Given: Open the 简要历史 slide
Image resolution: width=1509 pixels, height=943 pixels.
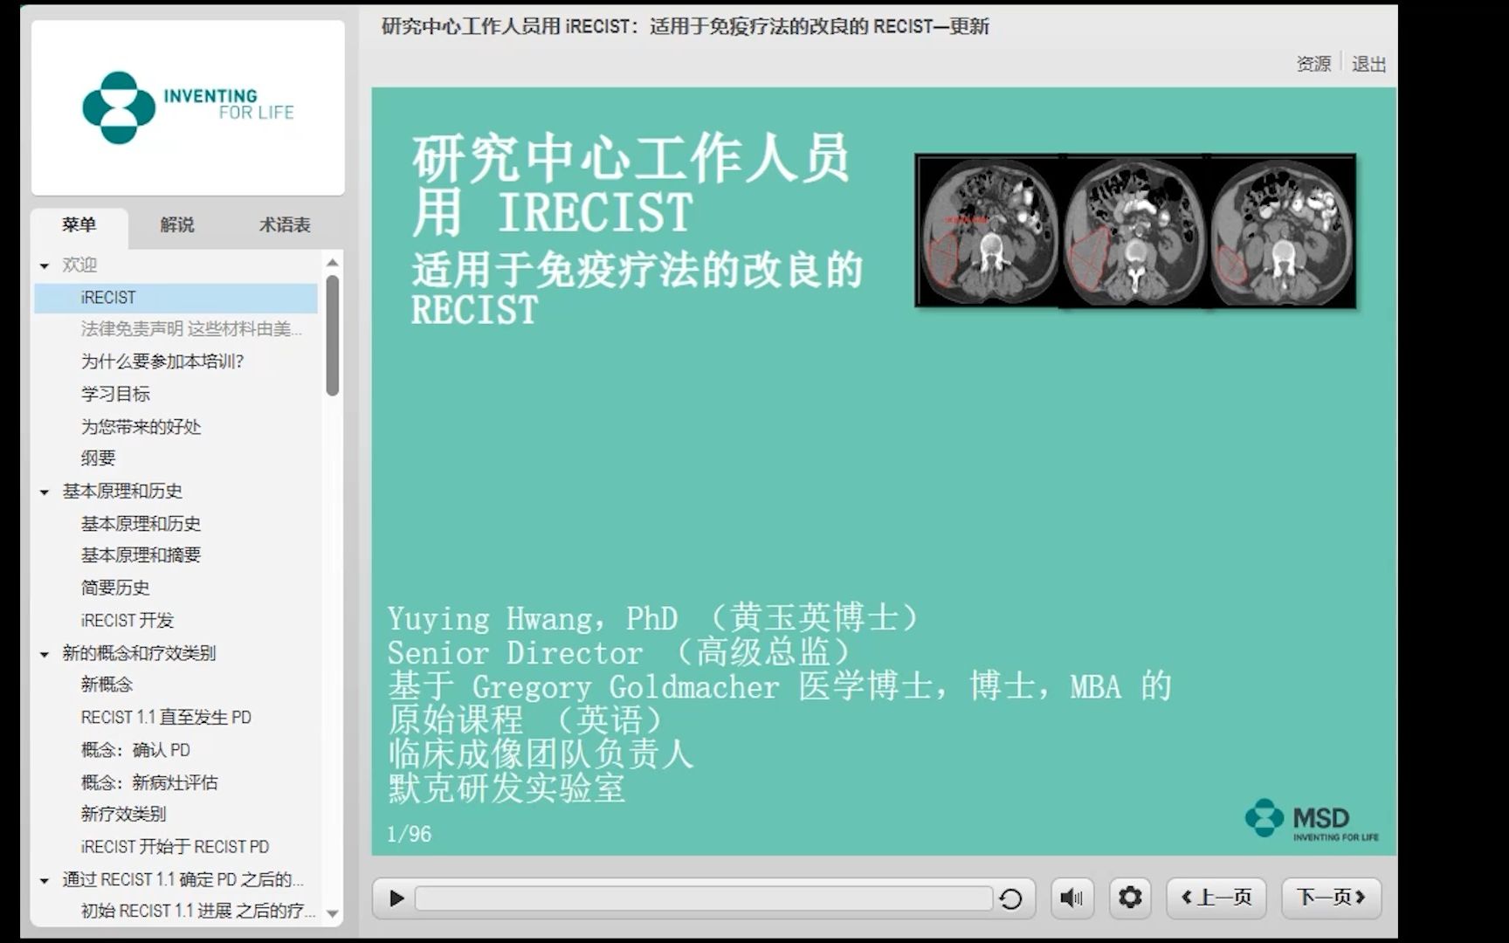Looking at the screenshot, I should [115, 588].
